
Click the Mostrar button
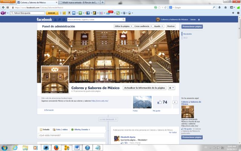pos(171,26)
